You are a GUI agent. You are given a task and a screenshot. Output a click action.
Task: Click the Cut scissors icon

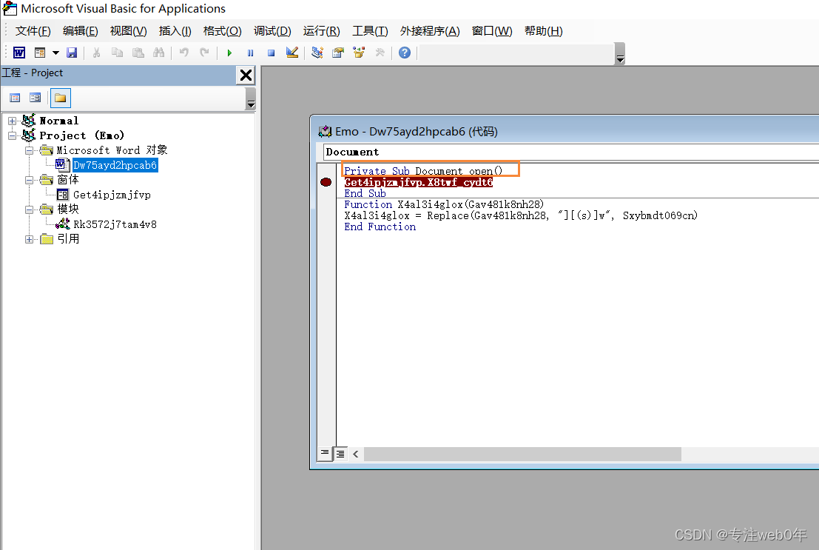[x=96, y=53]
